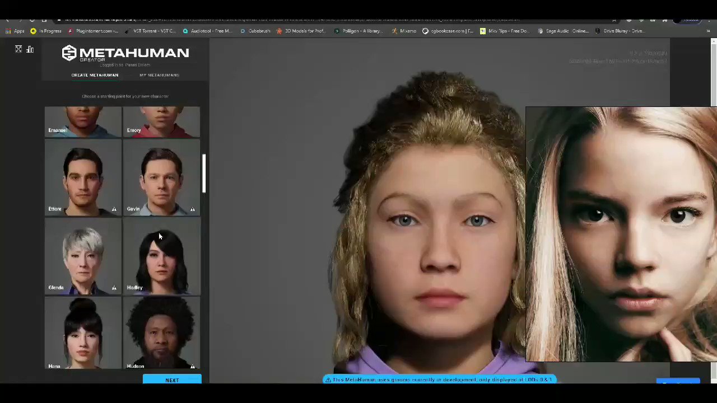Click the warning icon in the LOD banner
This screenshot has width=717, height=403.
328,379
